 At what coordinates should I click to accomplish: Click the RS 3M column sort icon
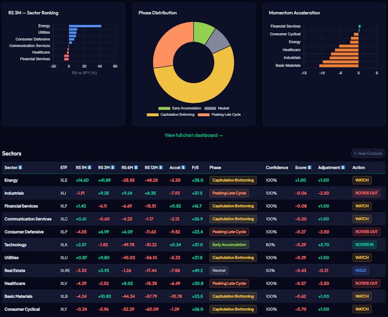coord(113,168)
